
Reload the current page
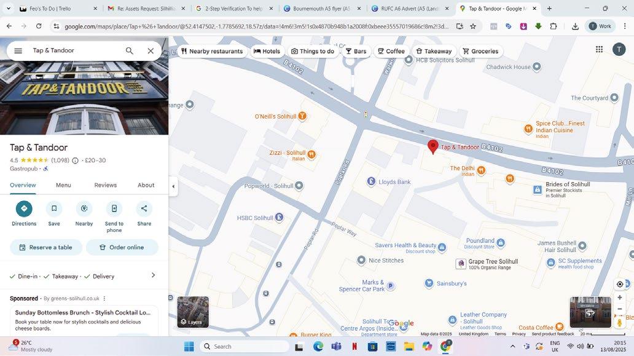39,26
